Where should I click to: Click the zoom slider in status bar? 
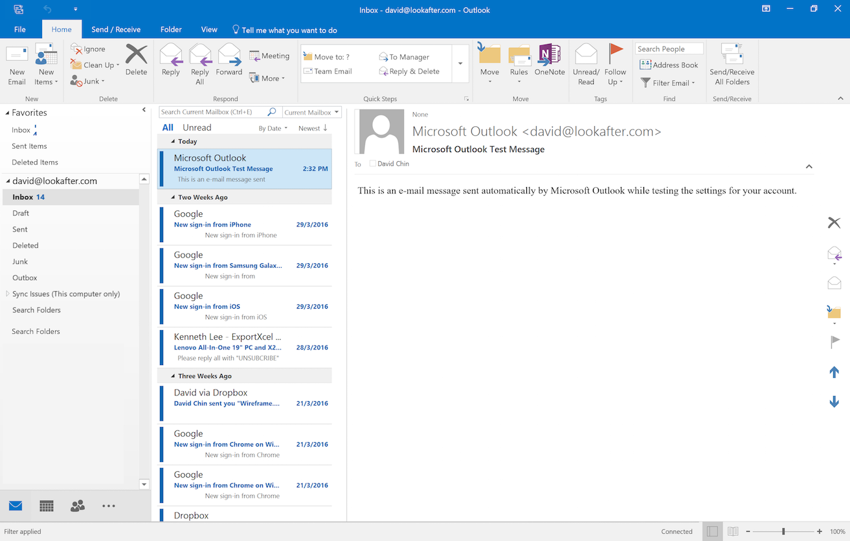point(783,531)
